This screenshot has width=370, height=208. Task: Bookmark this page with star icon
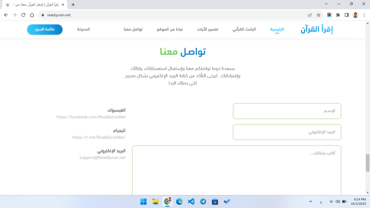[x=319, y=15]
